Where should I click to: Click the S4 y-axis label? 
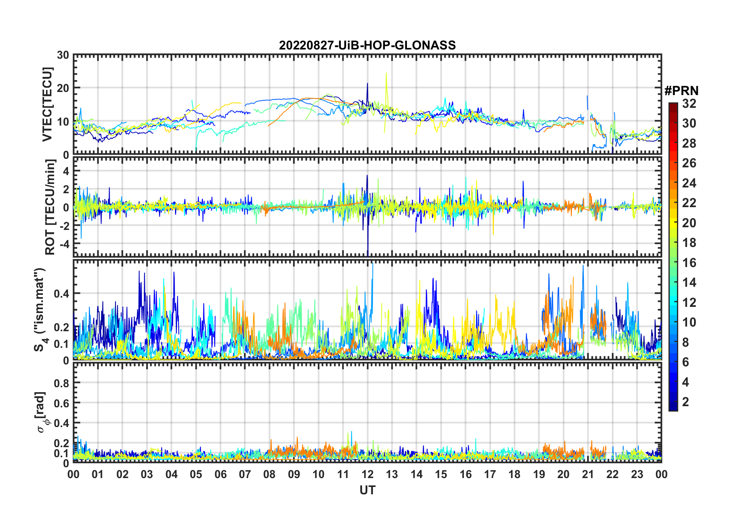coord(40,310)
